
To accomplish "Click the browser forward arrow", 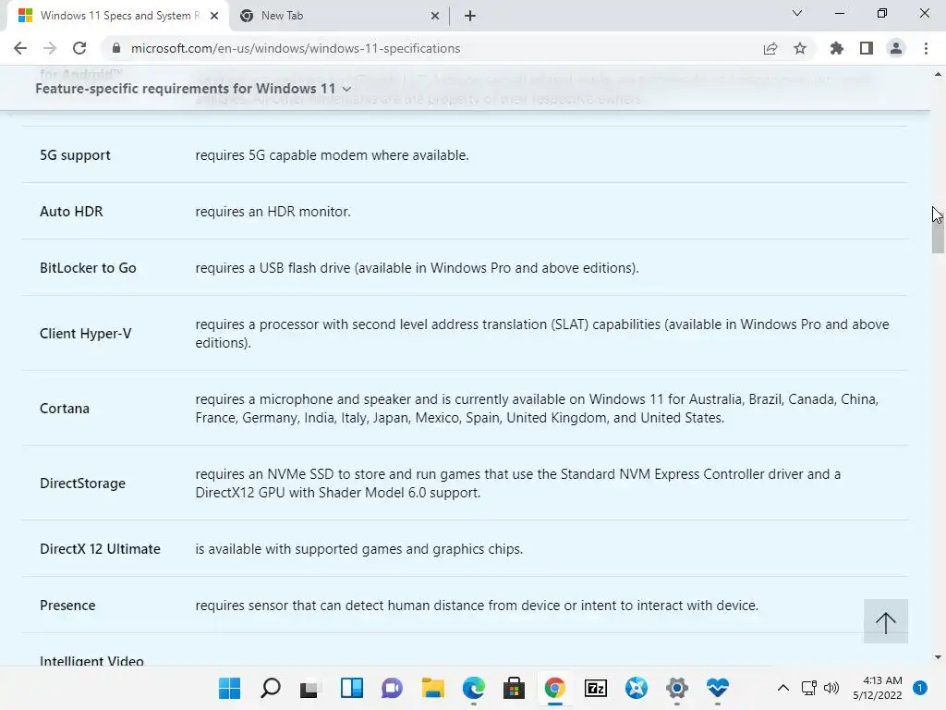I will tap(50, 48).
